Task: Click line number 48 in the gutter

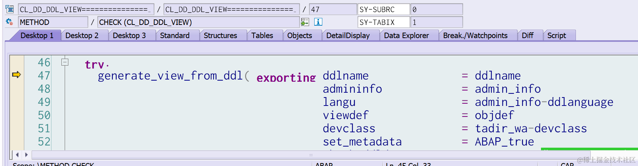Action: (x=44, y=89)
